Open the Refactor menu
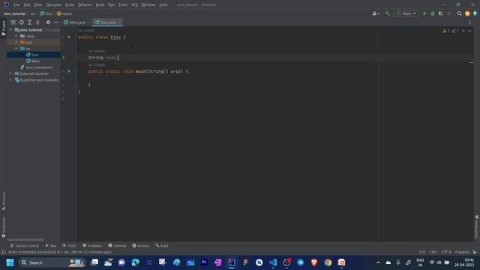 (x=85, y=4)
